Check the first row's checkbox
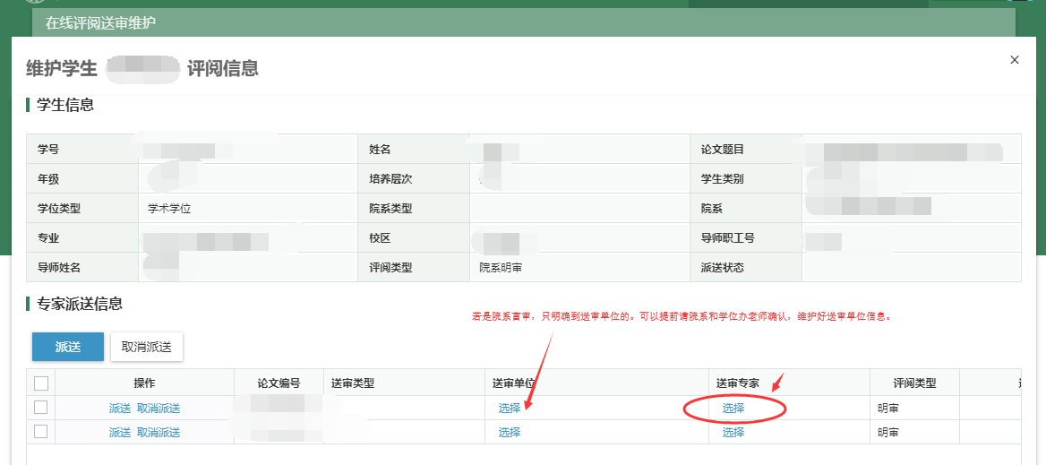The height and width of the screenshot is (465, 1046). [40, 408]
